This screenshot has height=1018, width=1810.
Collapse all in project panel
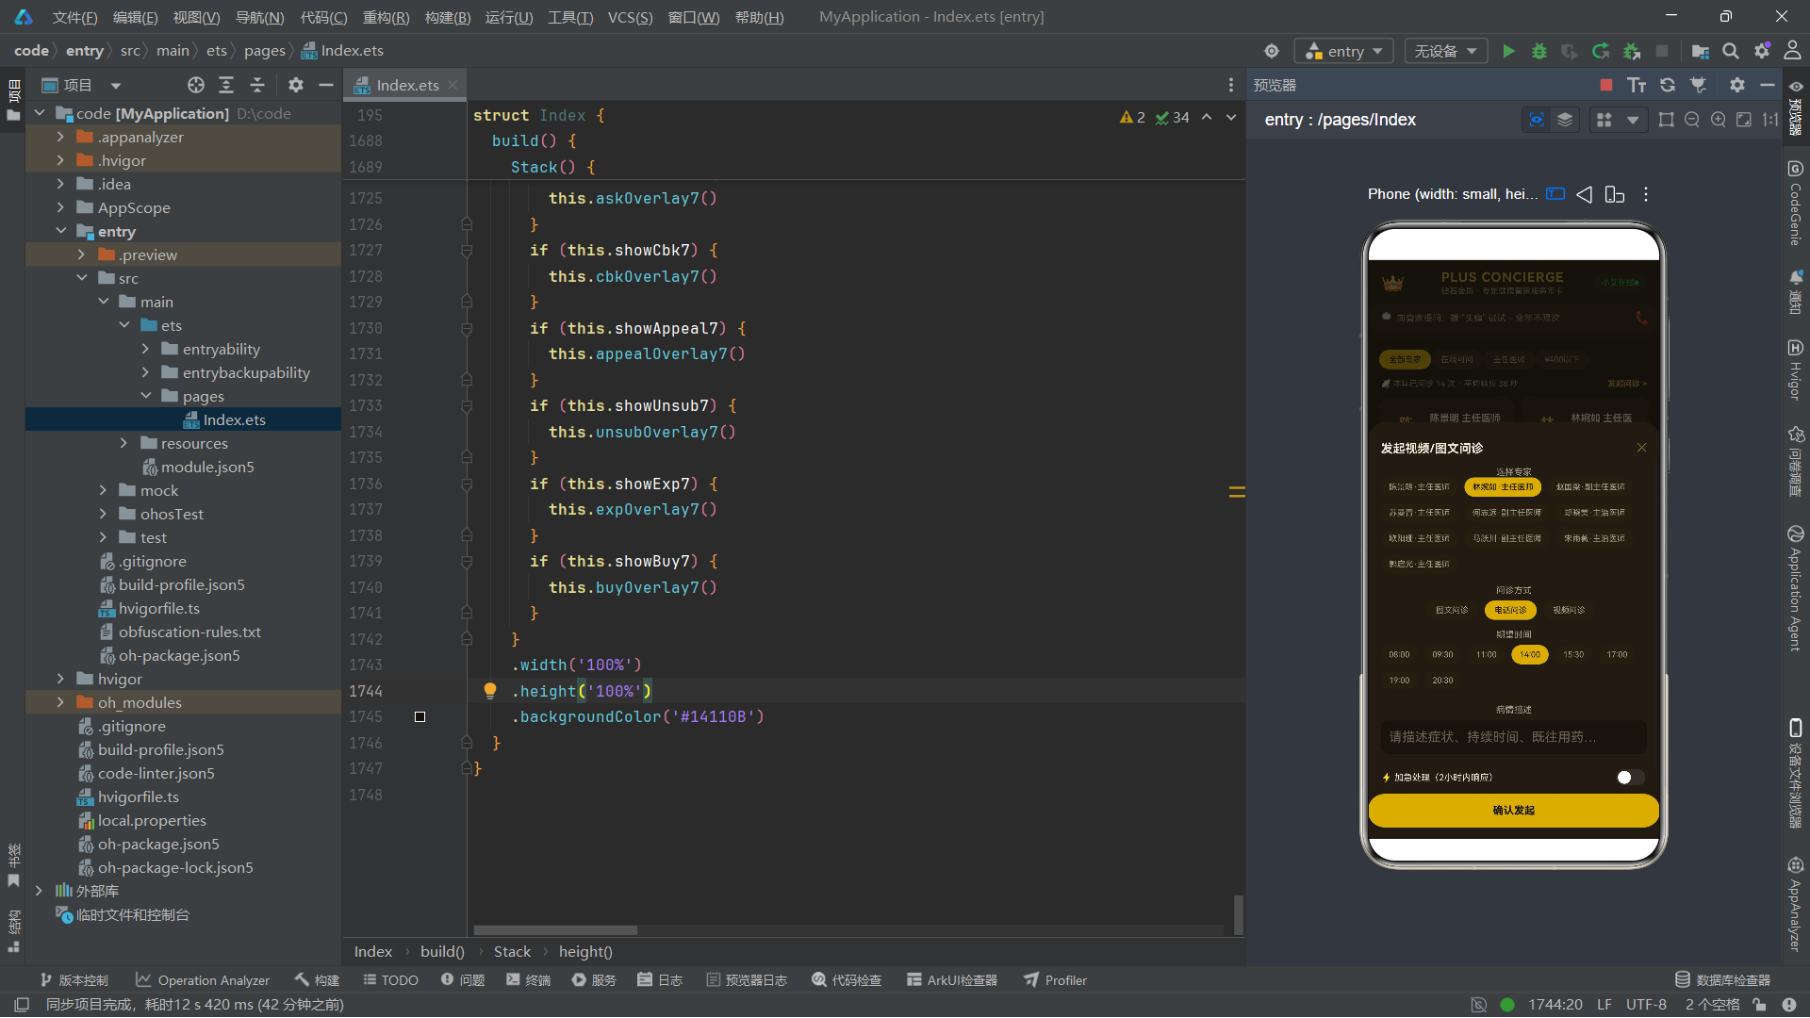pyautogui.click(x=257, y=85)
